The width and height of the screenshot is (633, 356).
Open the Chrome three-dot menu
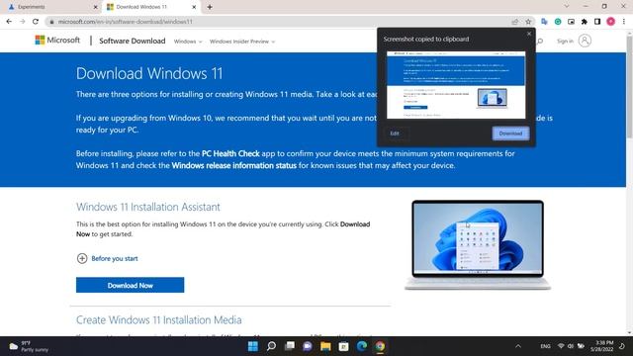click(624, 22)
